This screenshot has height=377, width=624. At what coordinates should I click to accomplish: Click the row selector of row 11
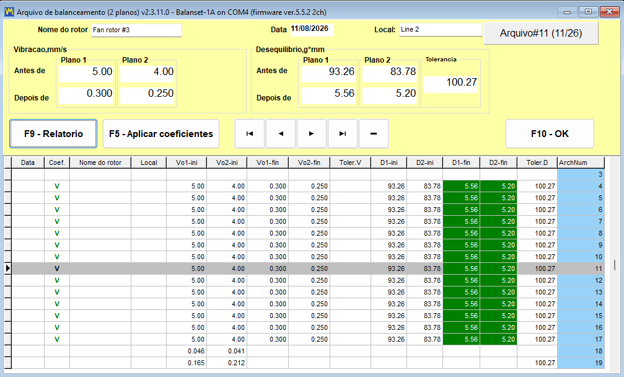point(7,268)
